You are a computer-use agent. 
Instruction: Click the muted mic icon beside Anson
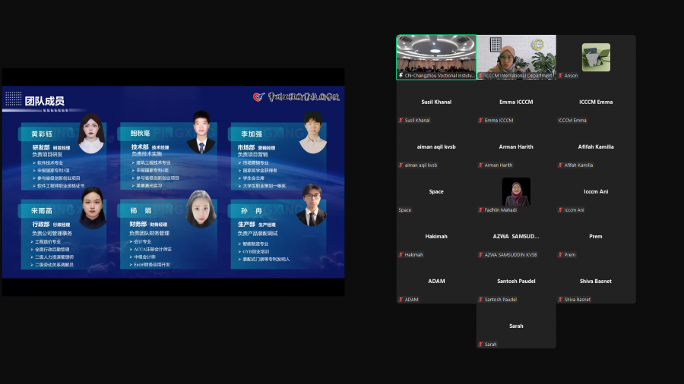560,76
